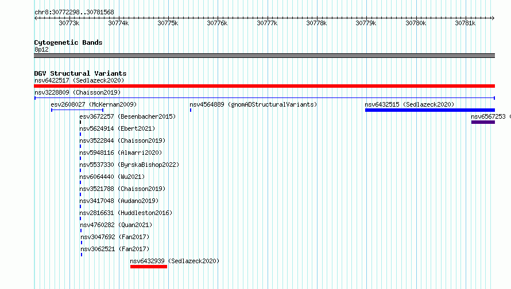Click nsv6064440 (Wu2021) label
The height and width of the screenshot is (289, 511).
(112, 177)
